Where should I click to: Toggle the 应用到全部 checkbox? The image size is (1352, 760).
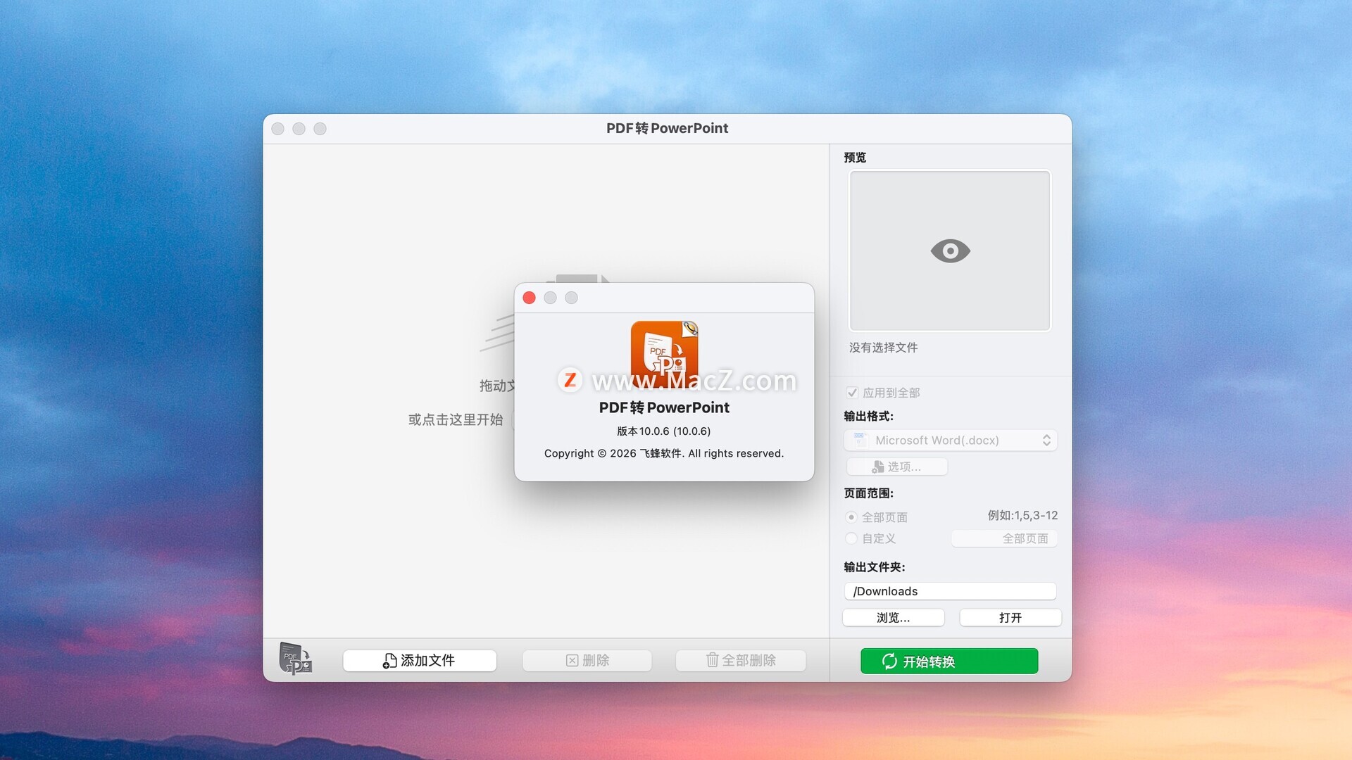click(852, 393)
